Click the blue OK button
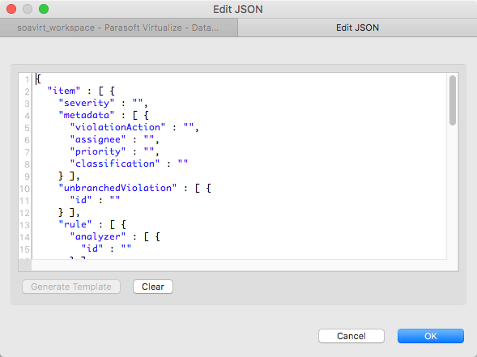Image resolution: width=477 pixels, height=357 pixels. pyautogui.click(x=431, y=336)
